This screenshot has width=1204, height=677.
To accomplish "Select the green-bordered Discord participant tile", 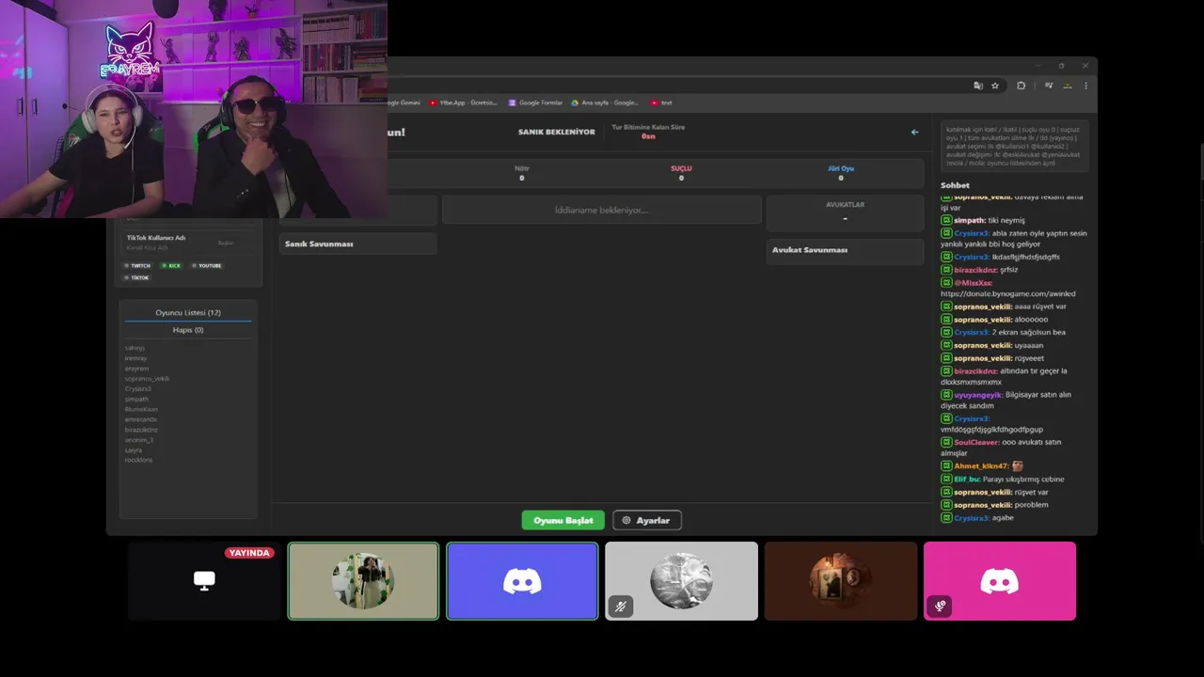I will tap(363, 581).
